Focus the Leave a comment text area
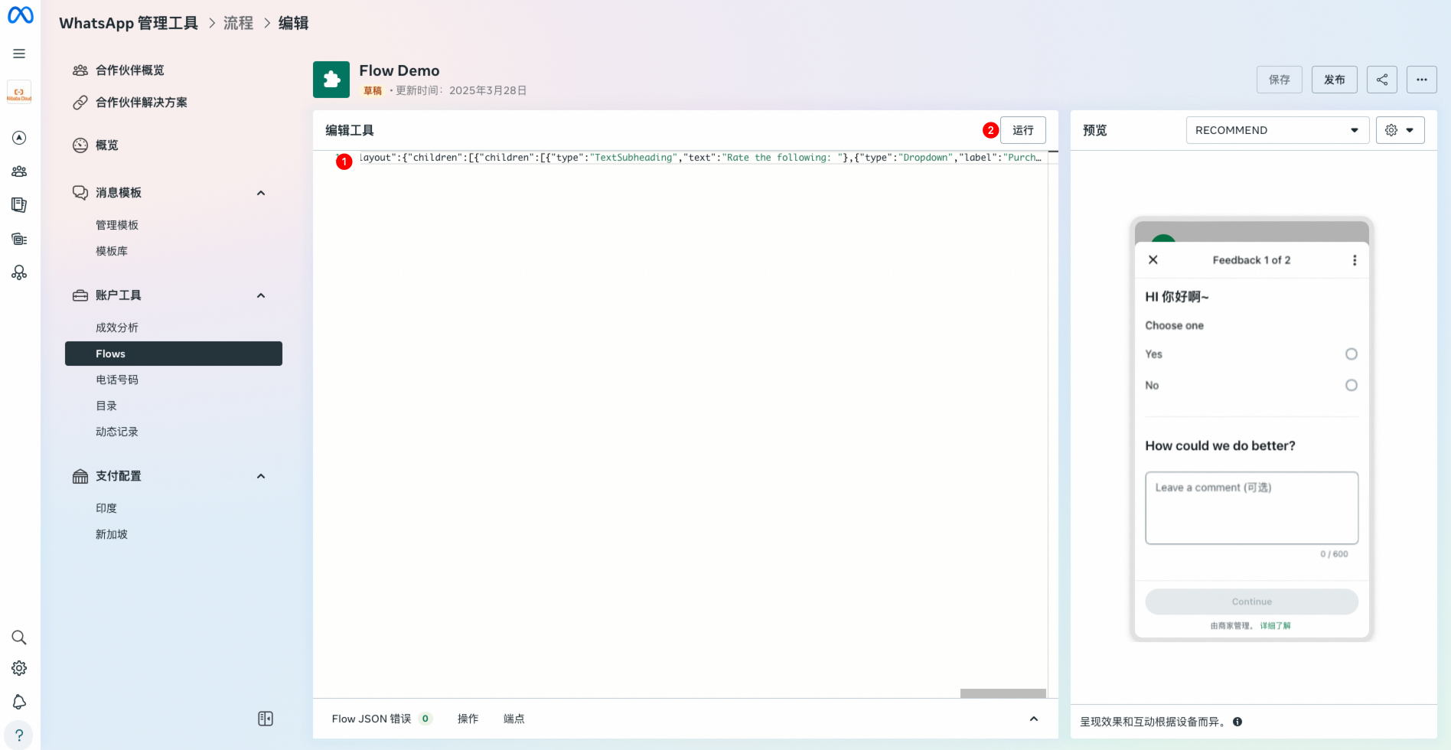This screenshot has height=750, width=1451. [x=1252, y=508]
